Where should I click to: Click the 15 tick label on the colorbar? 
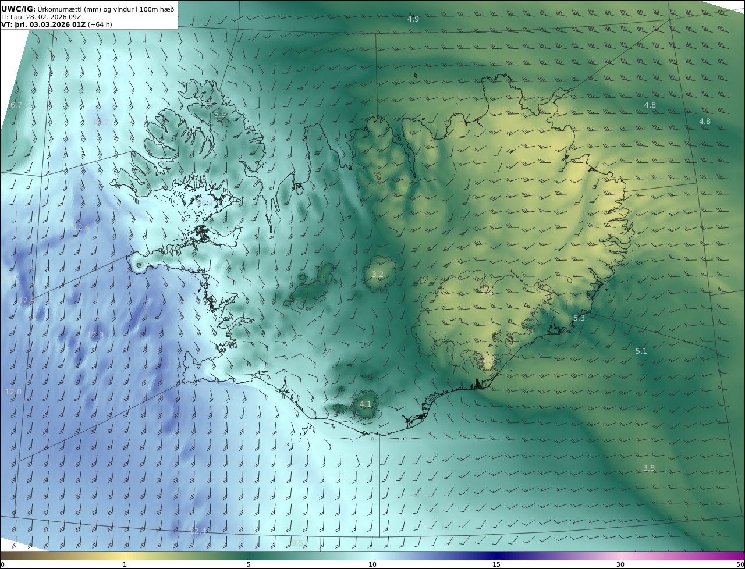496,564
